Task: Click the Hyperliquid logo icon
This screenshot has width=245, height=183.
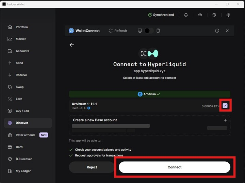Action: (x=153, y=53)
